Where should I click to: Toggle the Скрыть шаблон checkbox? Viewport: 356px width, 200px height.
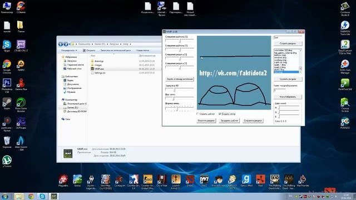(198, 114)
